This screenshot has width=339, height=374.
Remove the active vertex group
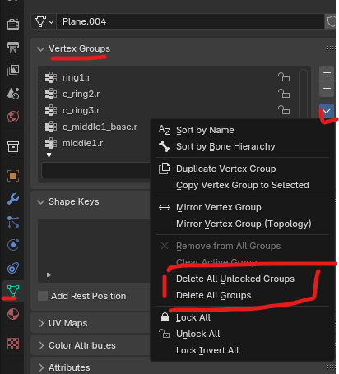(x=327, y=89)
